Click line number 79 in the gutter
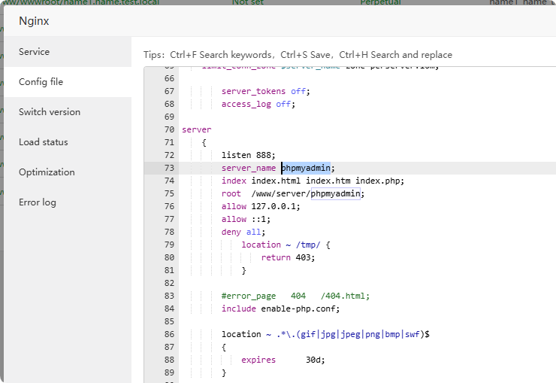Viewport: 556px width, 383px height. pos(168,245)
